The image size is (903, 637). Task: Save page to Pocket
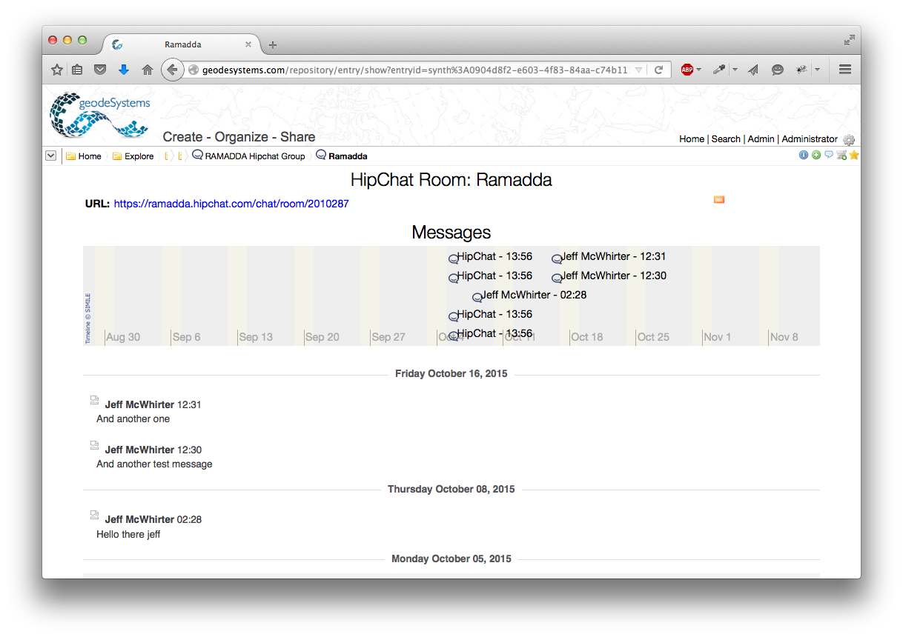pos(100,70)
